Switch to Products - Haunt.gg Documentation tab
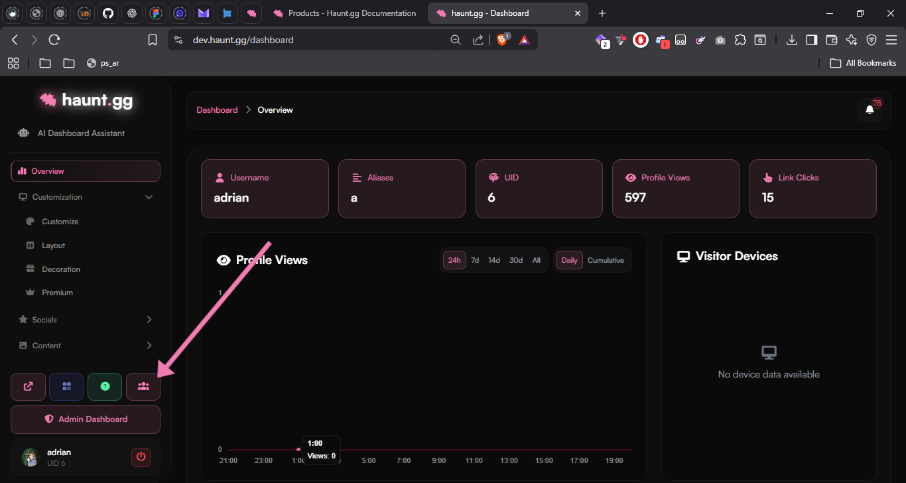 tap(345, 13)
